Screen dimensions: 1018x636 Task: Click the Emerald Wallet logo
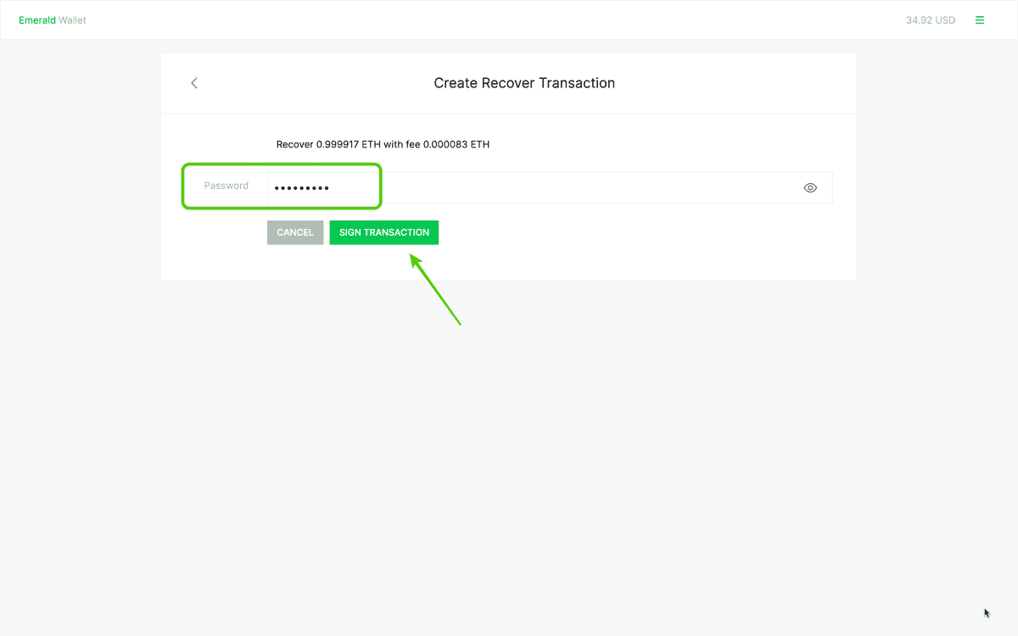[x=53, y=20]
